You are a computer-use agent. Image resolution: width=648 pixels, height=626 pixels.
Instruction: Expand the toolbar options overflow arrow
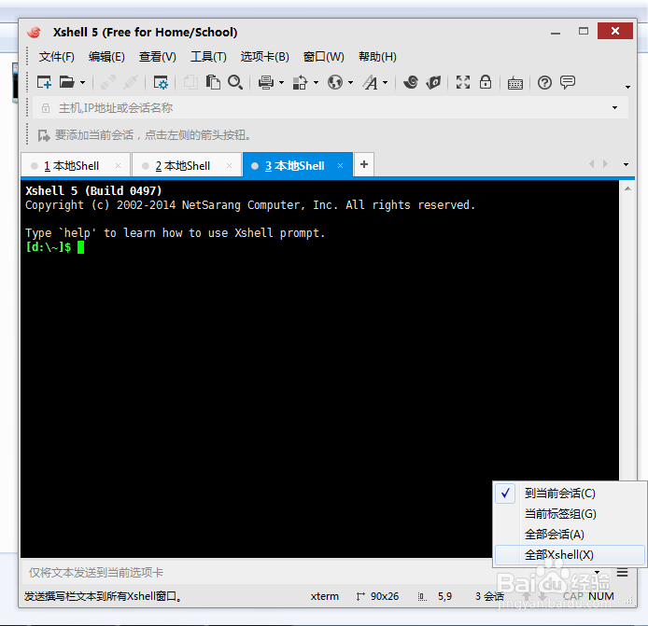coord(627,87)
